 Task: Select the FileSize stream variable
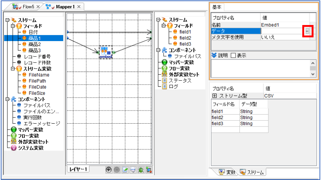coord(37,93)
